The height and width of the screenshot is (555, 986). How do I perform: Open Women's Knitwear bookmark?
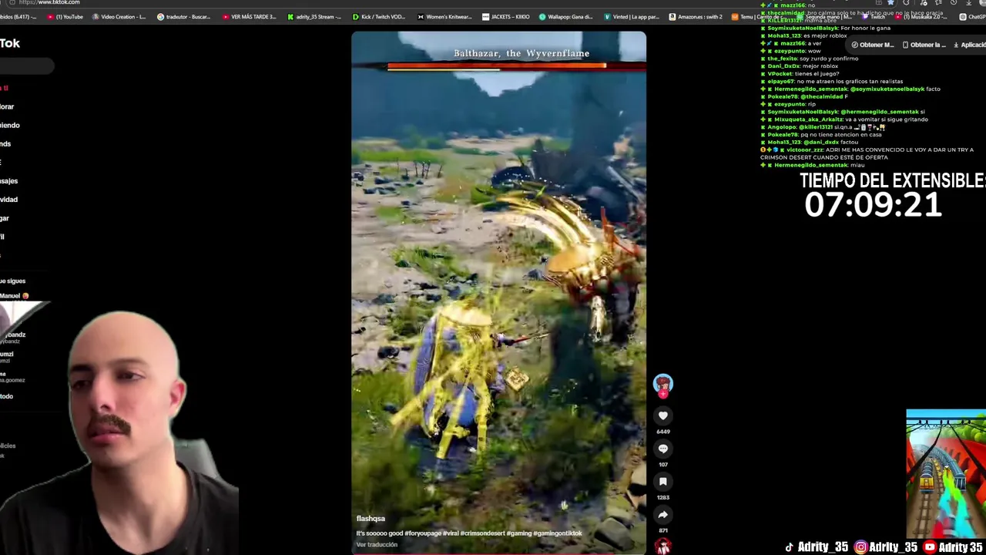pos(444,16)
